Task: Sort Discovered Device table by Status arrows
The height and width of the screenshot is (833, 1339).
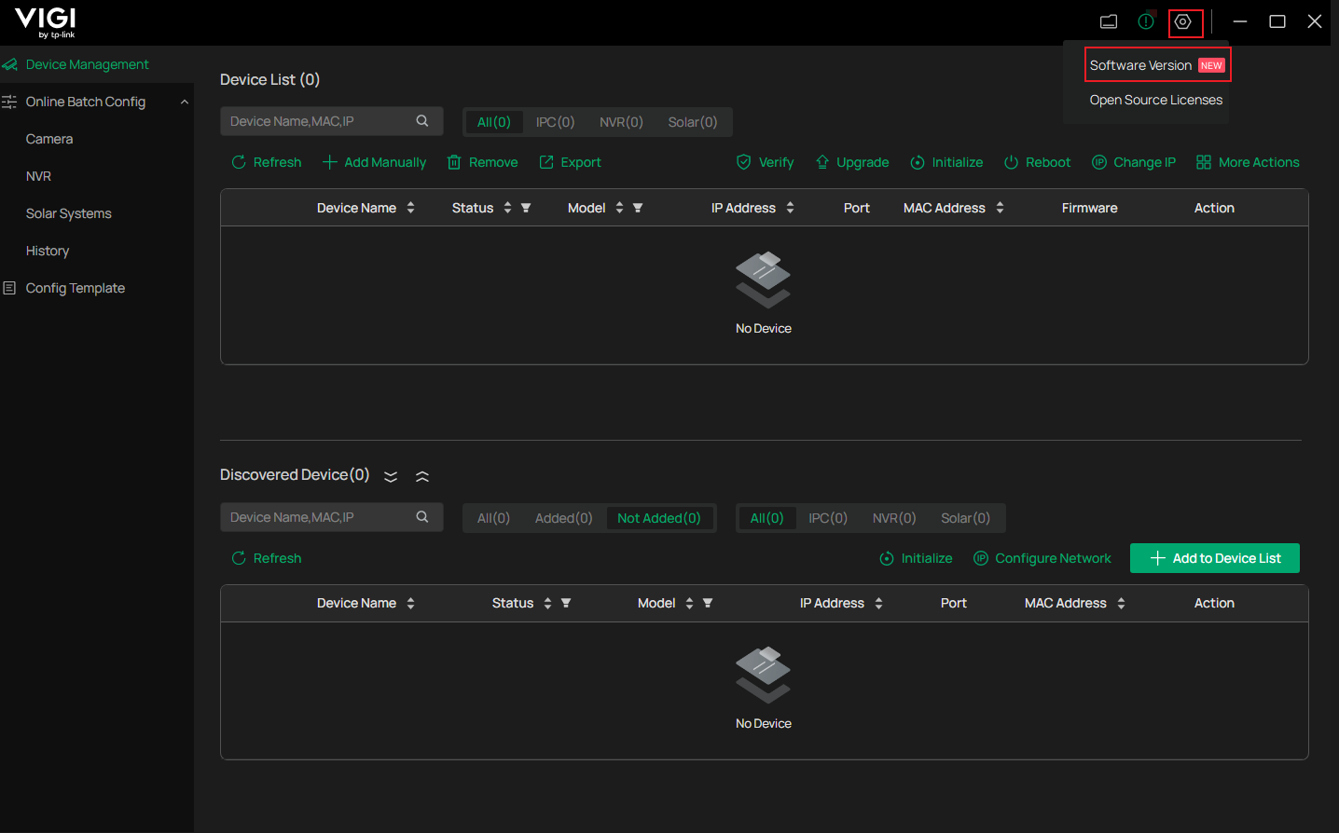Action: (x=547, y=603)
